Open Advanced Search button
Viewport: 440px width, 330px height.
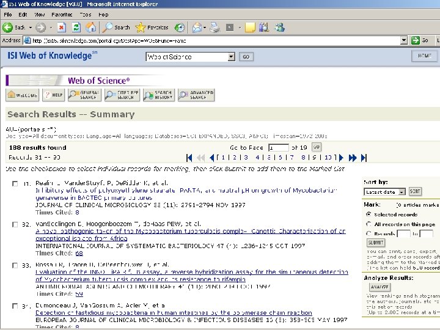point(196,95)
